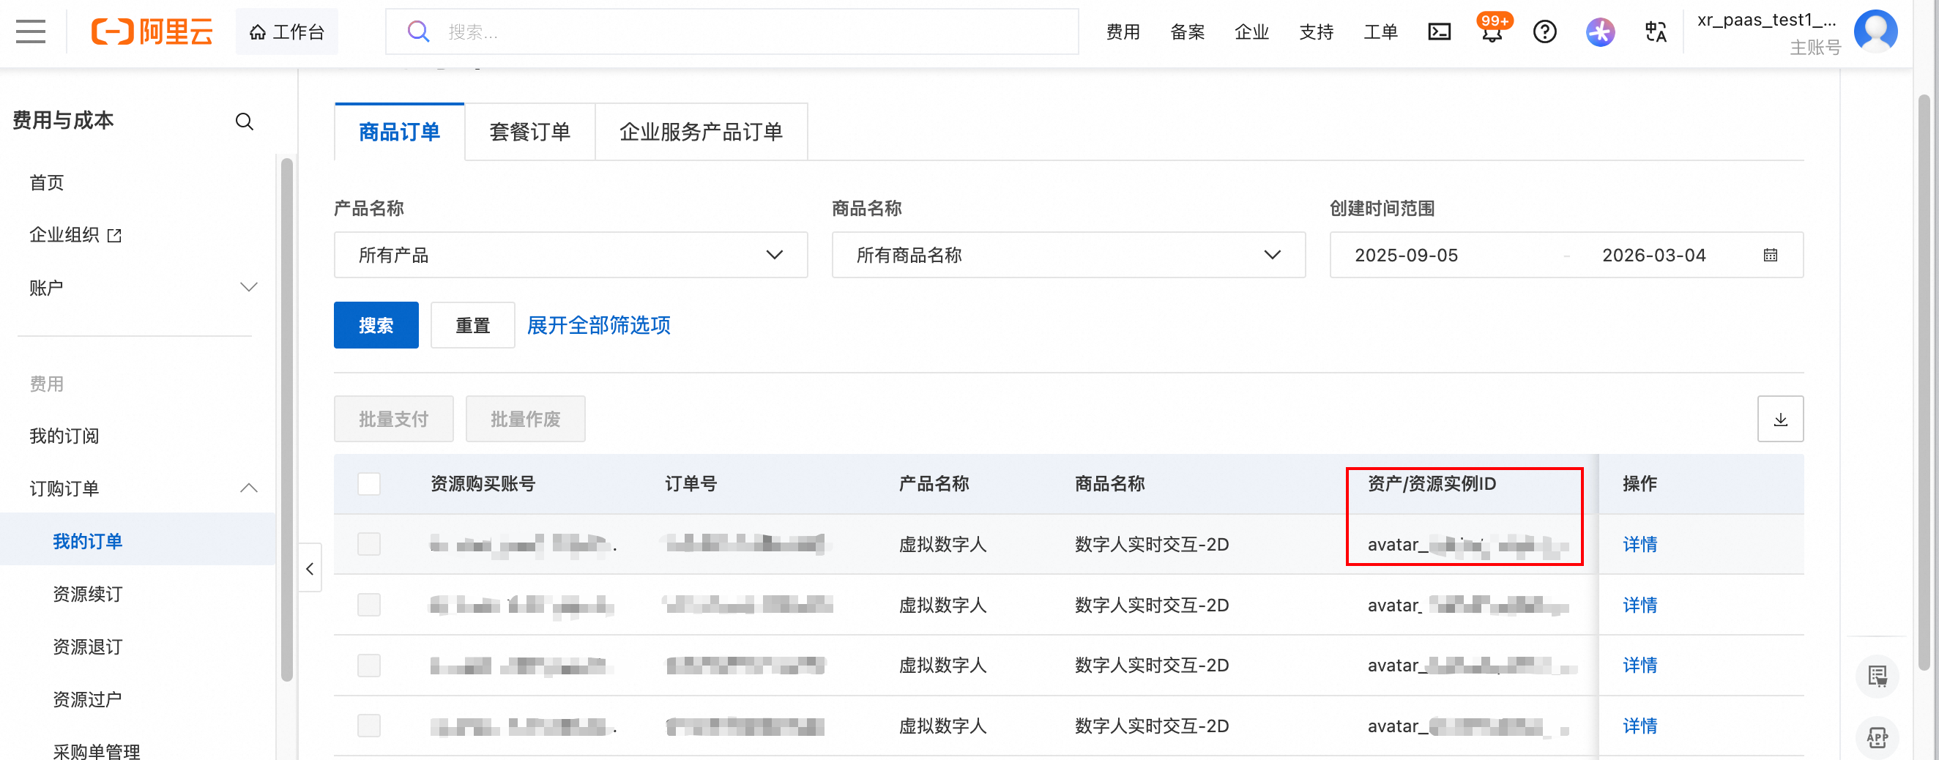The height and width of the screenshot is (760, 1939).
Task: Open 资源过户 in the sidebar
Action: 87,699
